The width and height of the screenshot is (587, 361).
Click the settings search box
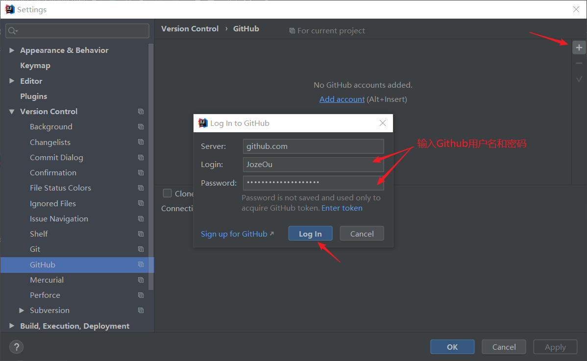coord(77,31)
